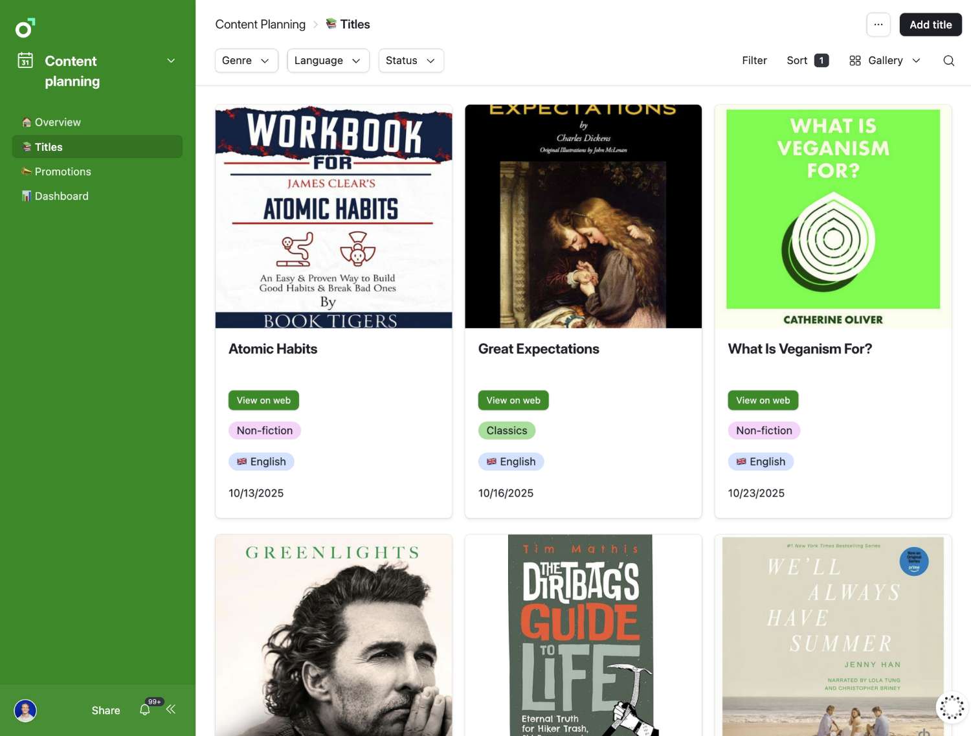Expand the Content planning workspace chevron
Viewport: 971px width, 736px height.
coord(171,61)
